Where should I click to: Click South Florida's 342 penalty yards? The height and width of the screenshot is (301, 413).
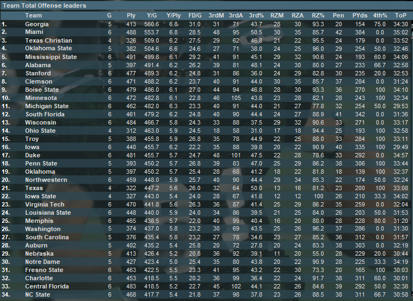tap(360, 114)
